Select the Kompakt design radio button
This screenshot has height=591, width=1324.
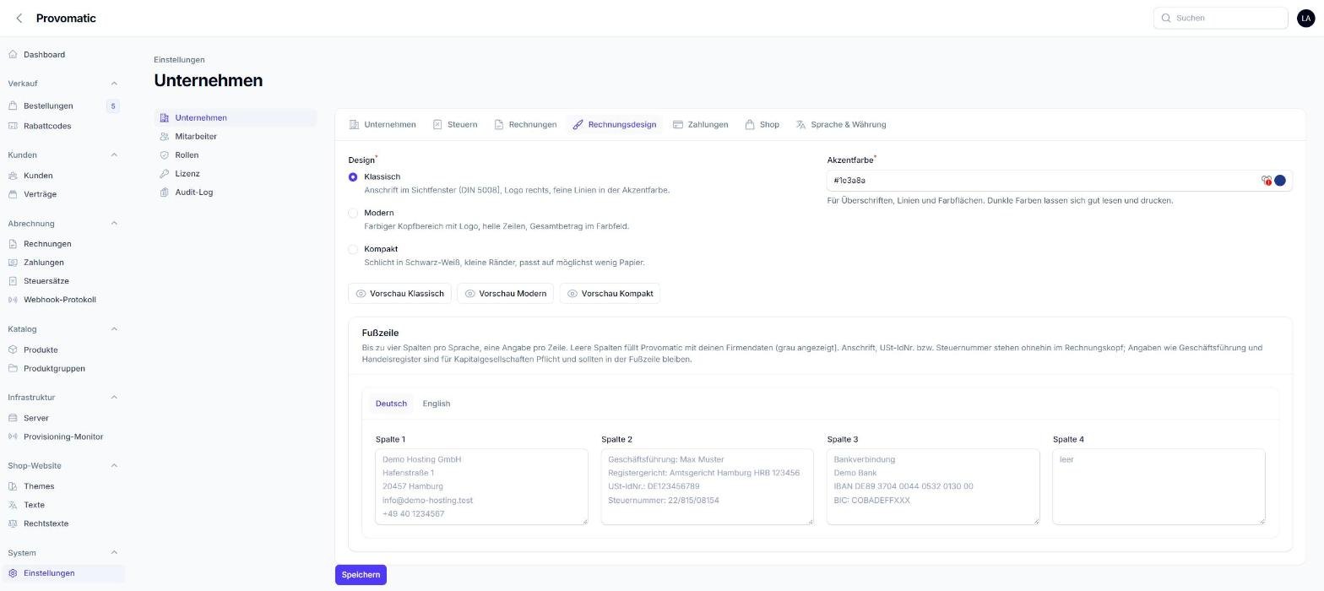point(353,249)
